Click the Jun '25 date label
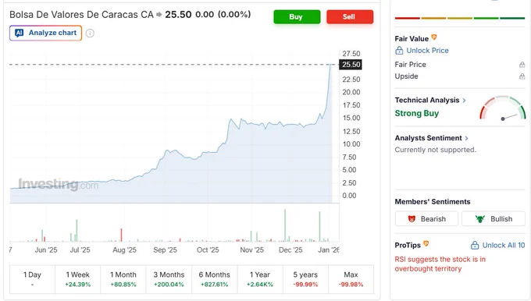The image size is (531, 301). 46,250
